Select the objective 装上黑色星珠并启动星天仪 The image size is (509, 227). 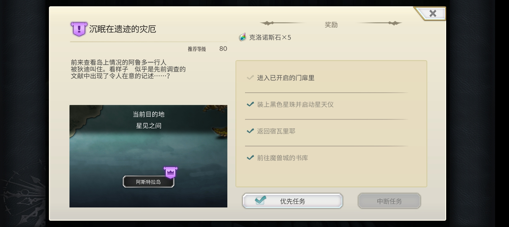[x=295, y=104]
